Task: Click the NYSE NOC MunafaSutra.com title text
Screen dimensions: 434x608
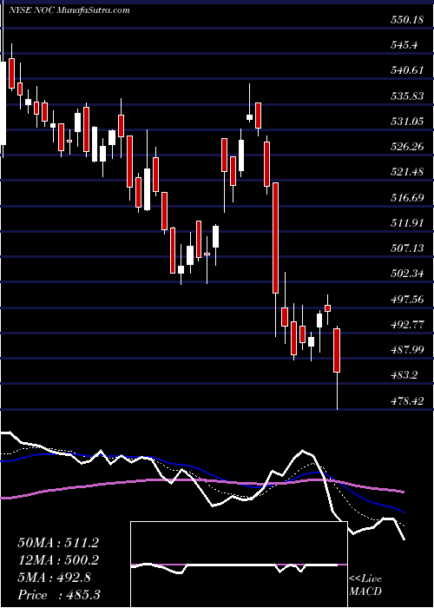Action: click(69, 10)
